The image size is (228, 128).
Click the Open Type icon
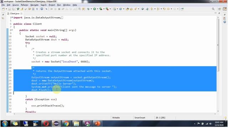pyautogui.click(x=128, y=9)
